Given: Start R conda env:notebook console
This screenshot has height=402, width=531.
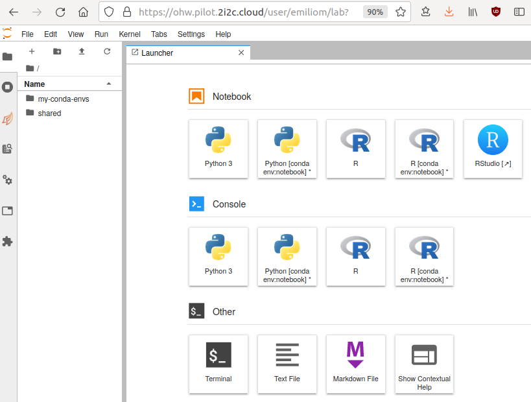Looking at the screenshot, I should (x=424, y=257).
